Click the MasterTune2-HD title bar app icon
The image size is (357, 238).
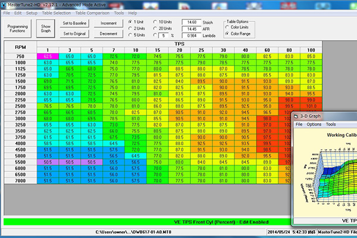[x=4, y=4]
